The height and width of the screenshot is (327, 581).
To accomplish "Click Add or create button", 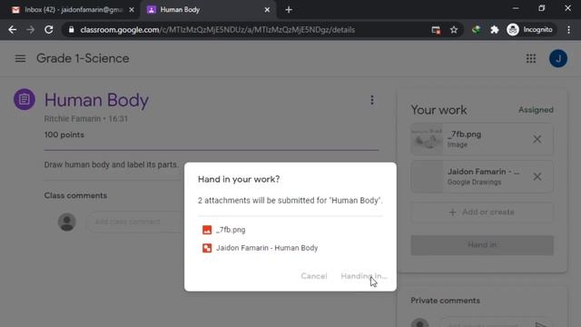I will 482,212.
